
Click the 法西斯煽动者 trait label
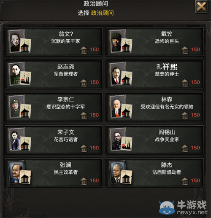[167, 172]
